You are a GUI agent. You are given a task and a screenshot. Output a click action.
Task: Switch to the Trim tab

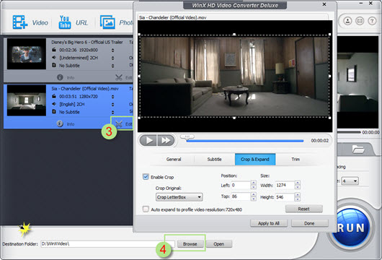(x=296, y=159)
